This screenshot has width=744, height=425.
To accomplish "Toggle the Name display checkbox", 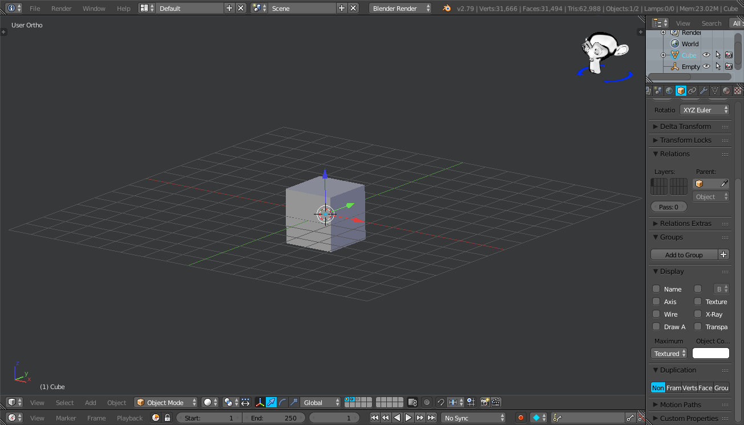I will pyautogui.click(x=656, y=289).
